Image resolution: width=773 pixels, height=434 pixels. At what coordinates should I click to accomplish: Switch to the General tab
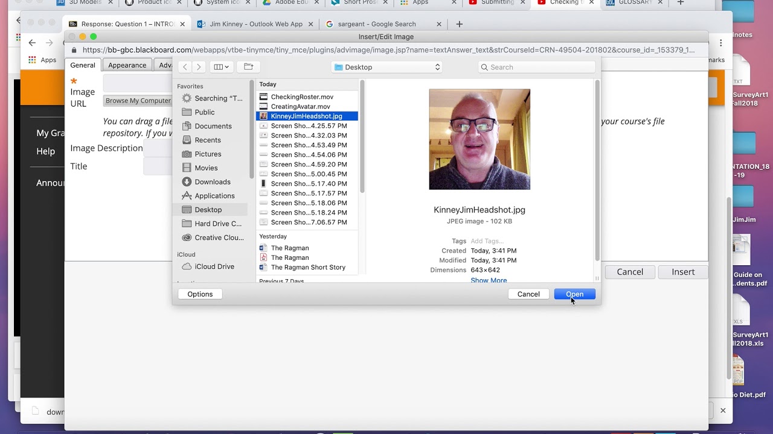[x=83, y=65]
